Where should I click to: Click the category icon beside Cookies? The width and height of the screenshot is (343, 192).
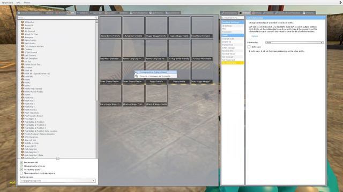(x=23, y=49)
